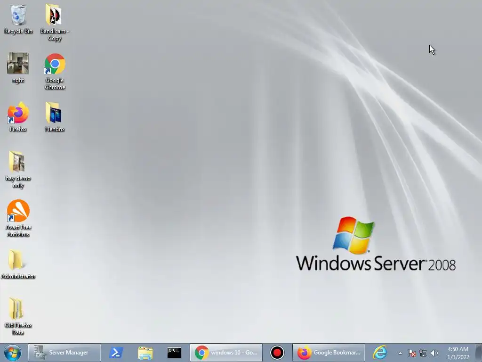Click the Bandicam record taskbar icon
This screenshot has height=362, width=482.
click(x=277, y=353)
